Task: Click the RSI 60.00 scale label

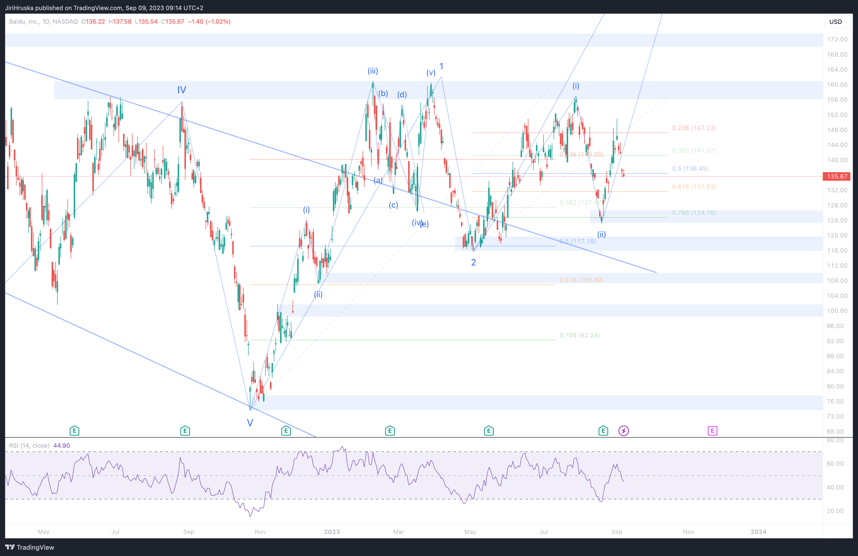Action: tap(835, 464)
